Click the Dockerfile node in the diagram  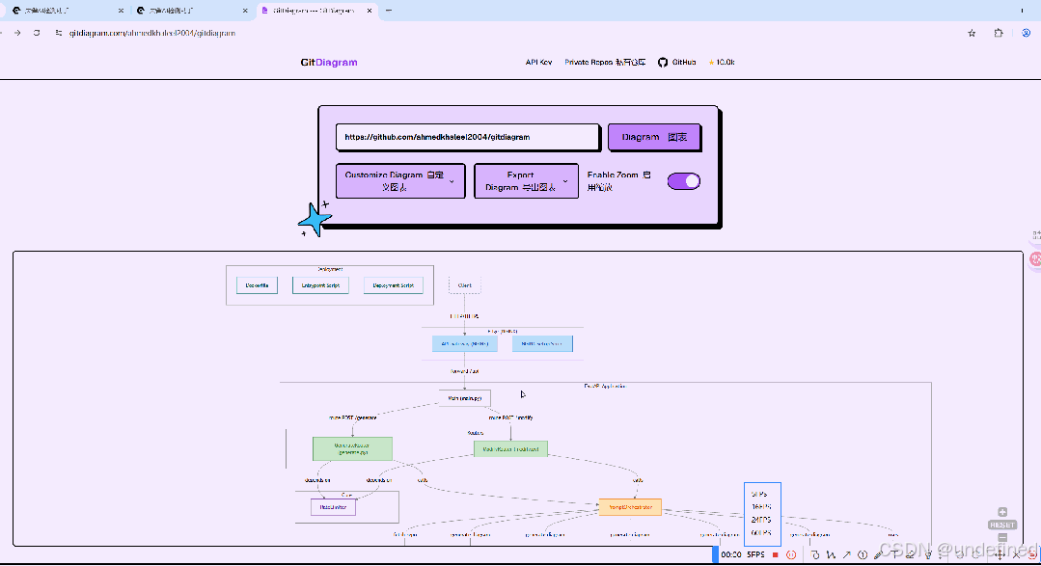click(257, 285)
